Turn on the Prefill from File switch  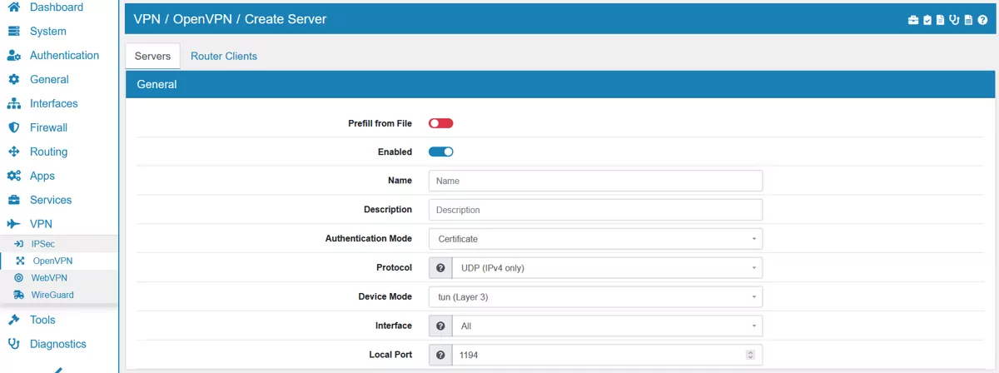point(440,123)
